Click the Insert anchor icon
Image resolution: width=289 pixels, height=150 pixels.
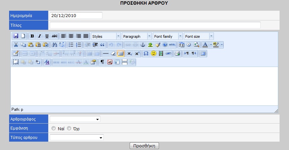point(143,45)
